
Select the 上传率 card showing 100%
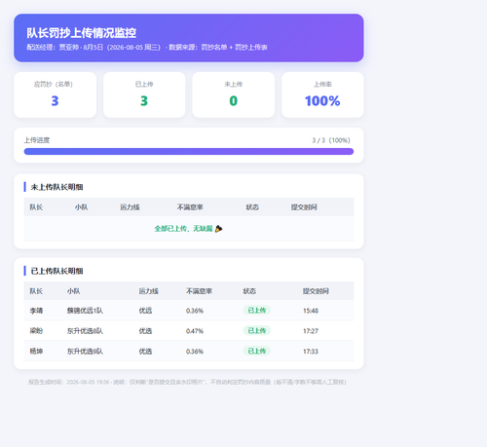point(322,94)
